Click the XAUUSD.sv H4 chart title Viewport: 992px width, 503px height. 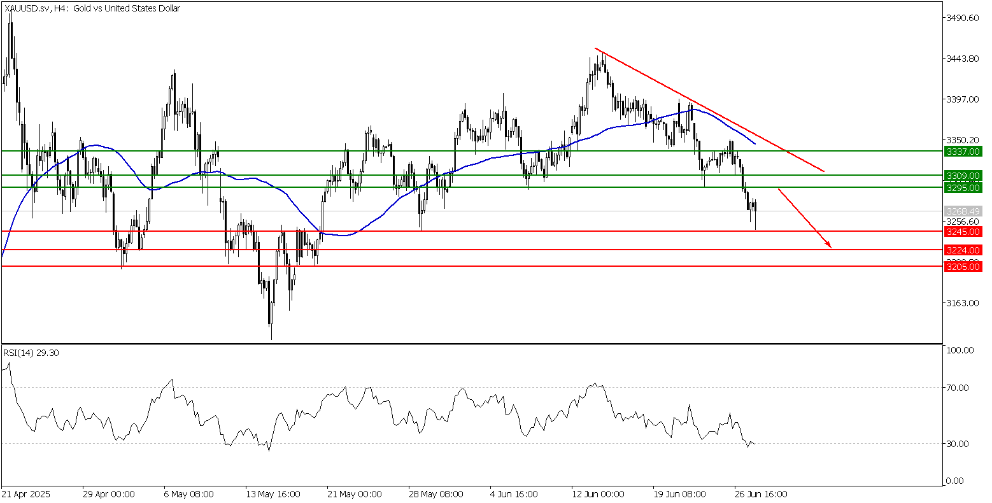click(x=92, y=9)
